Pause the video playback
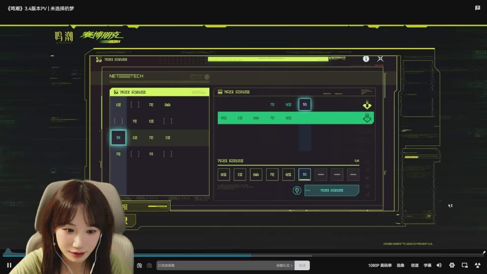 [x=9, y=265]
